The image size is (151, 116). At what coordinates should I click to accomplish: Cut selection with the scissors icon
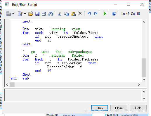pyautogui.click(x=60, y=14)
